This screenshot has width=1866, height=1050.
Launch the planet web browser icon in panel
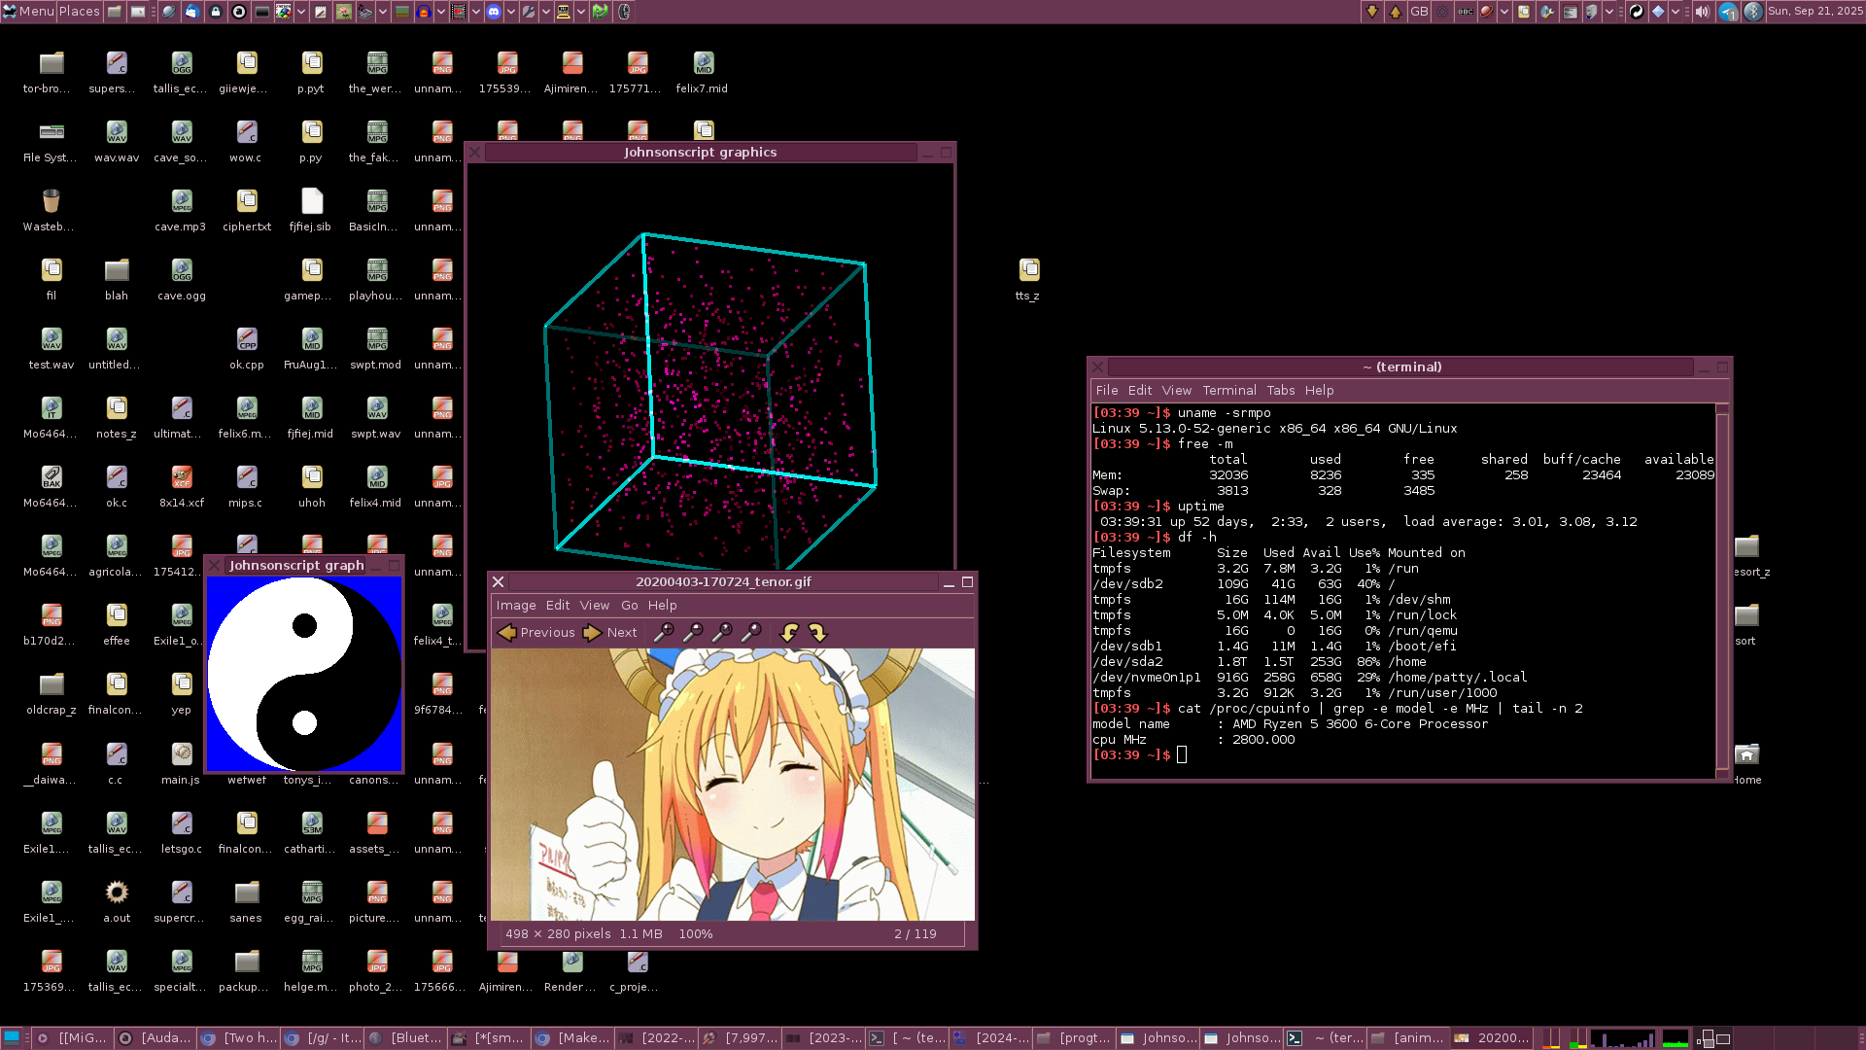point(168,12)
